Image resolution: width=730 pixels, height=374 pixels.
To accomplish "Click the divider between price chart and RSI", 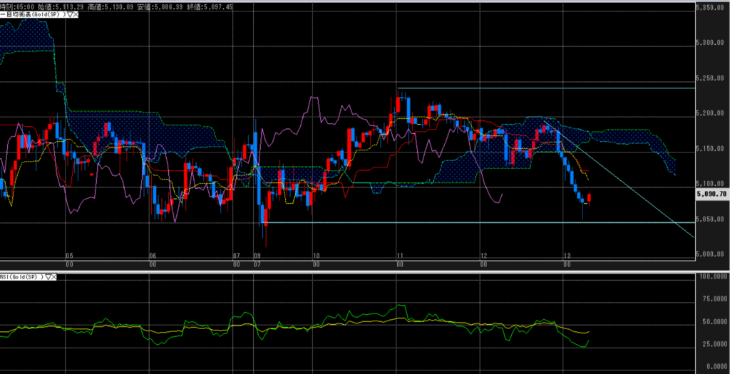I will click(x=356, y=271).
